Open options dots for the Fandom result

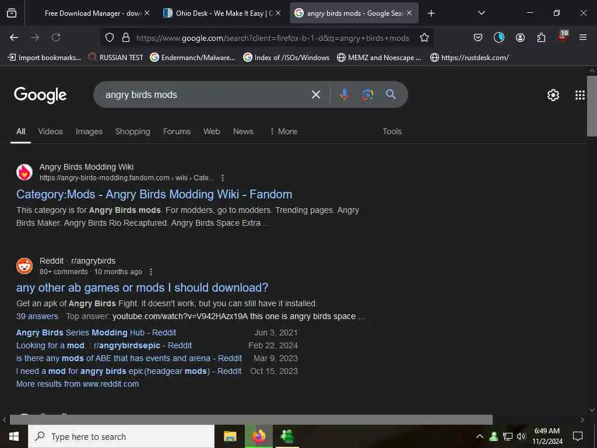pyautogui.click(x=223, y=178)
